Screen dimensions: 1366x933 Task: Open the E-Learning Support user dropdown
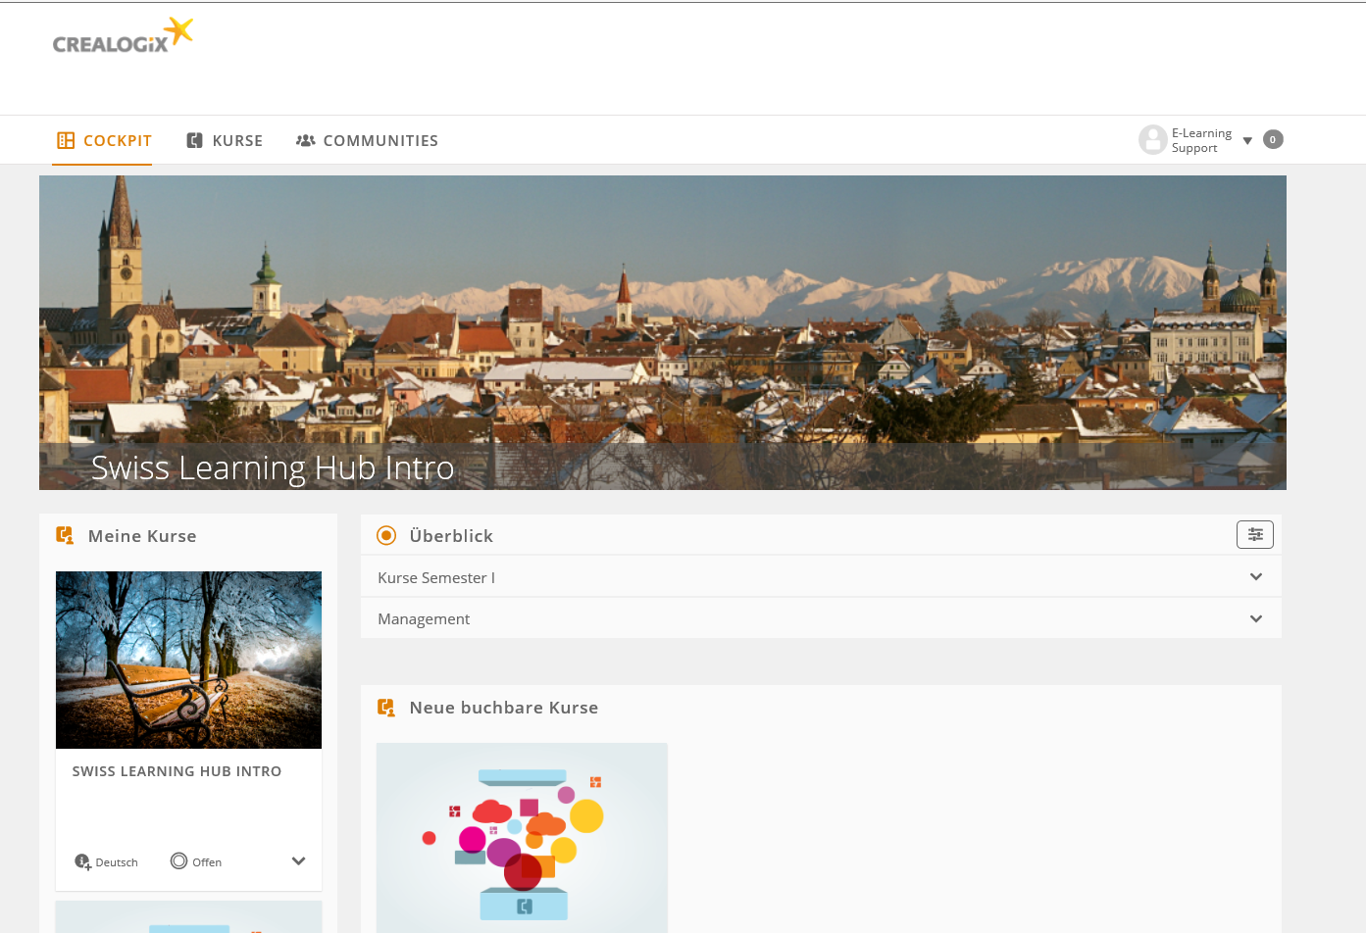pyautogui.click(x=1247, y=140)
